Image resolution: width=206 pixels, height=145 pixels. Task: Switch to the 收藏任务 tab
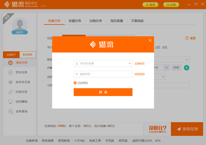tap(75, 21)
